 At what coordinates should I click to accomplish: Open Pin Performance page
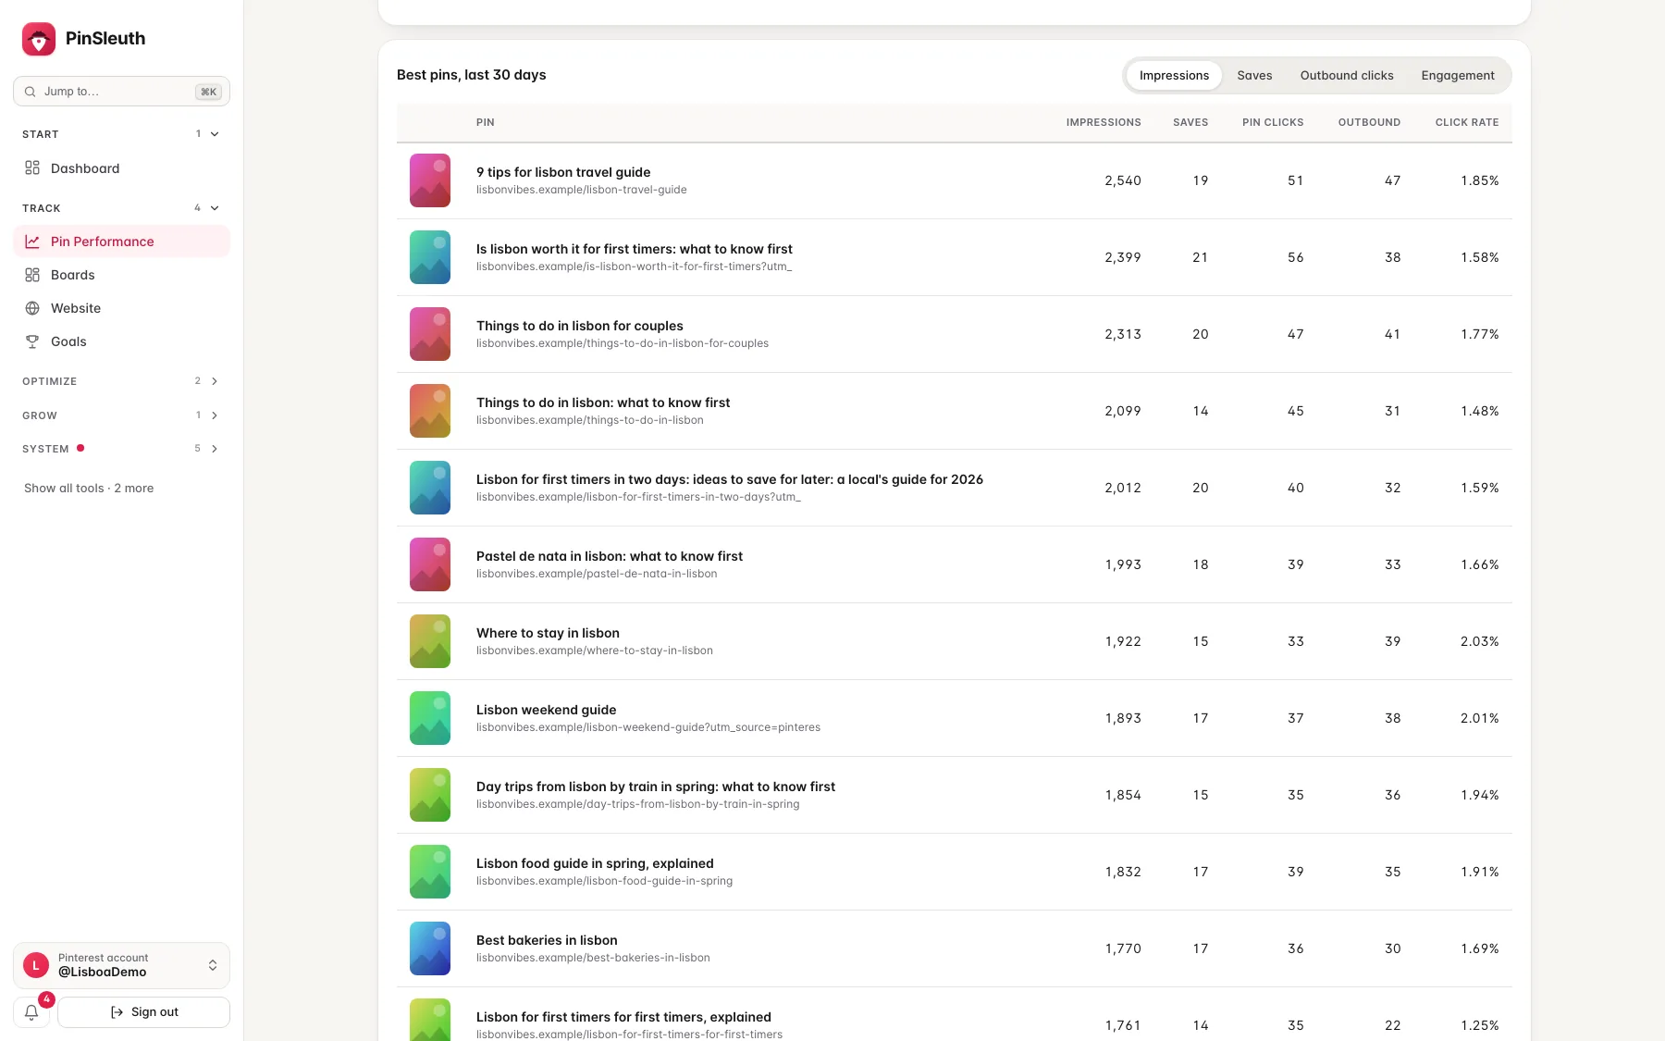pyautogui.click(x=121, y=242)
